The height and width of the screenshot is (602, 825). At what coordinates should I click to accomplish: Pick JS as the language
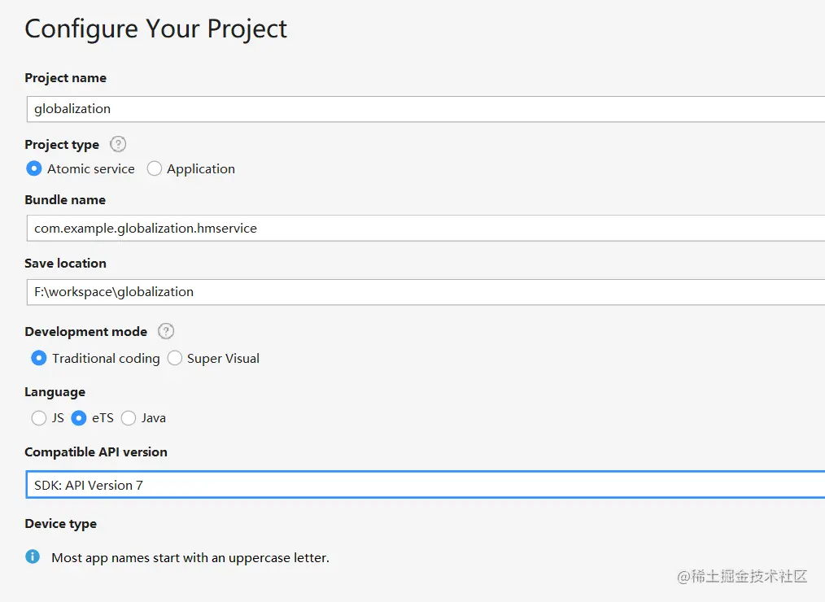(x=39, y=418)
